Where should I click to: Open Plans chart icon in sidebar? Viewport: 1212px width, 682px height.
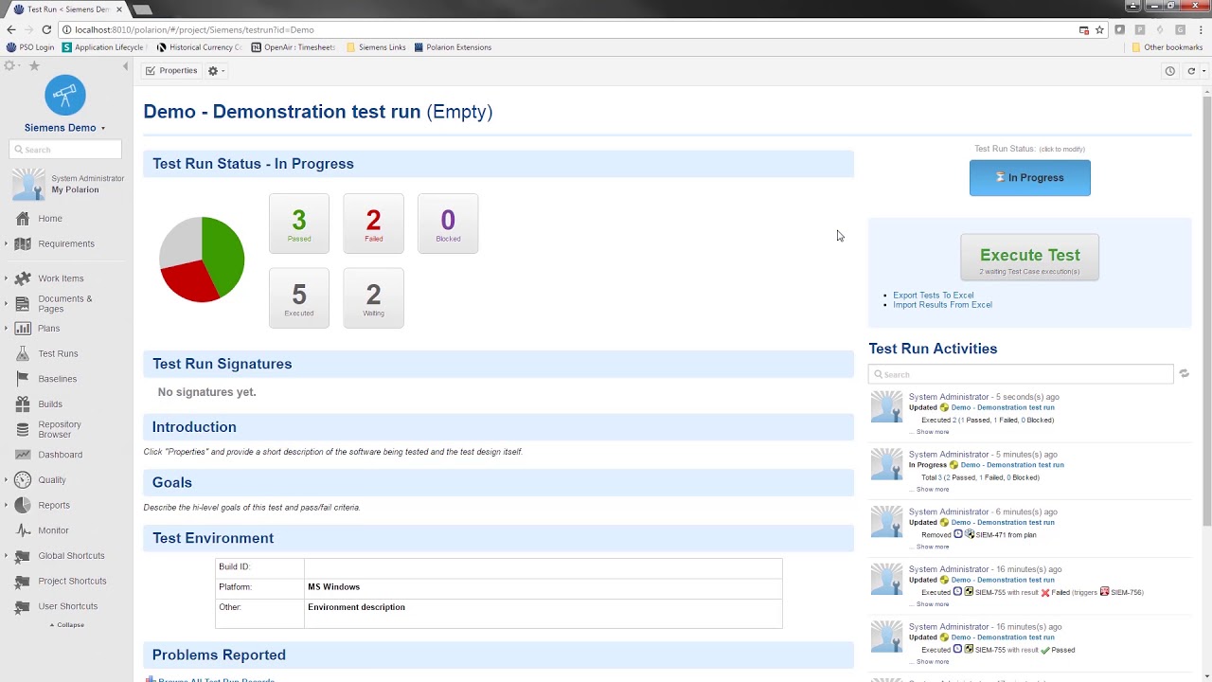[23, 329]
